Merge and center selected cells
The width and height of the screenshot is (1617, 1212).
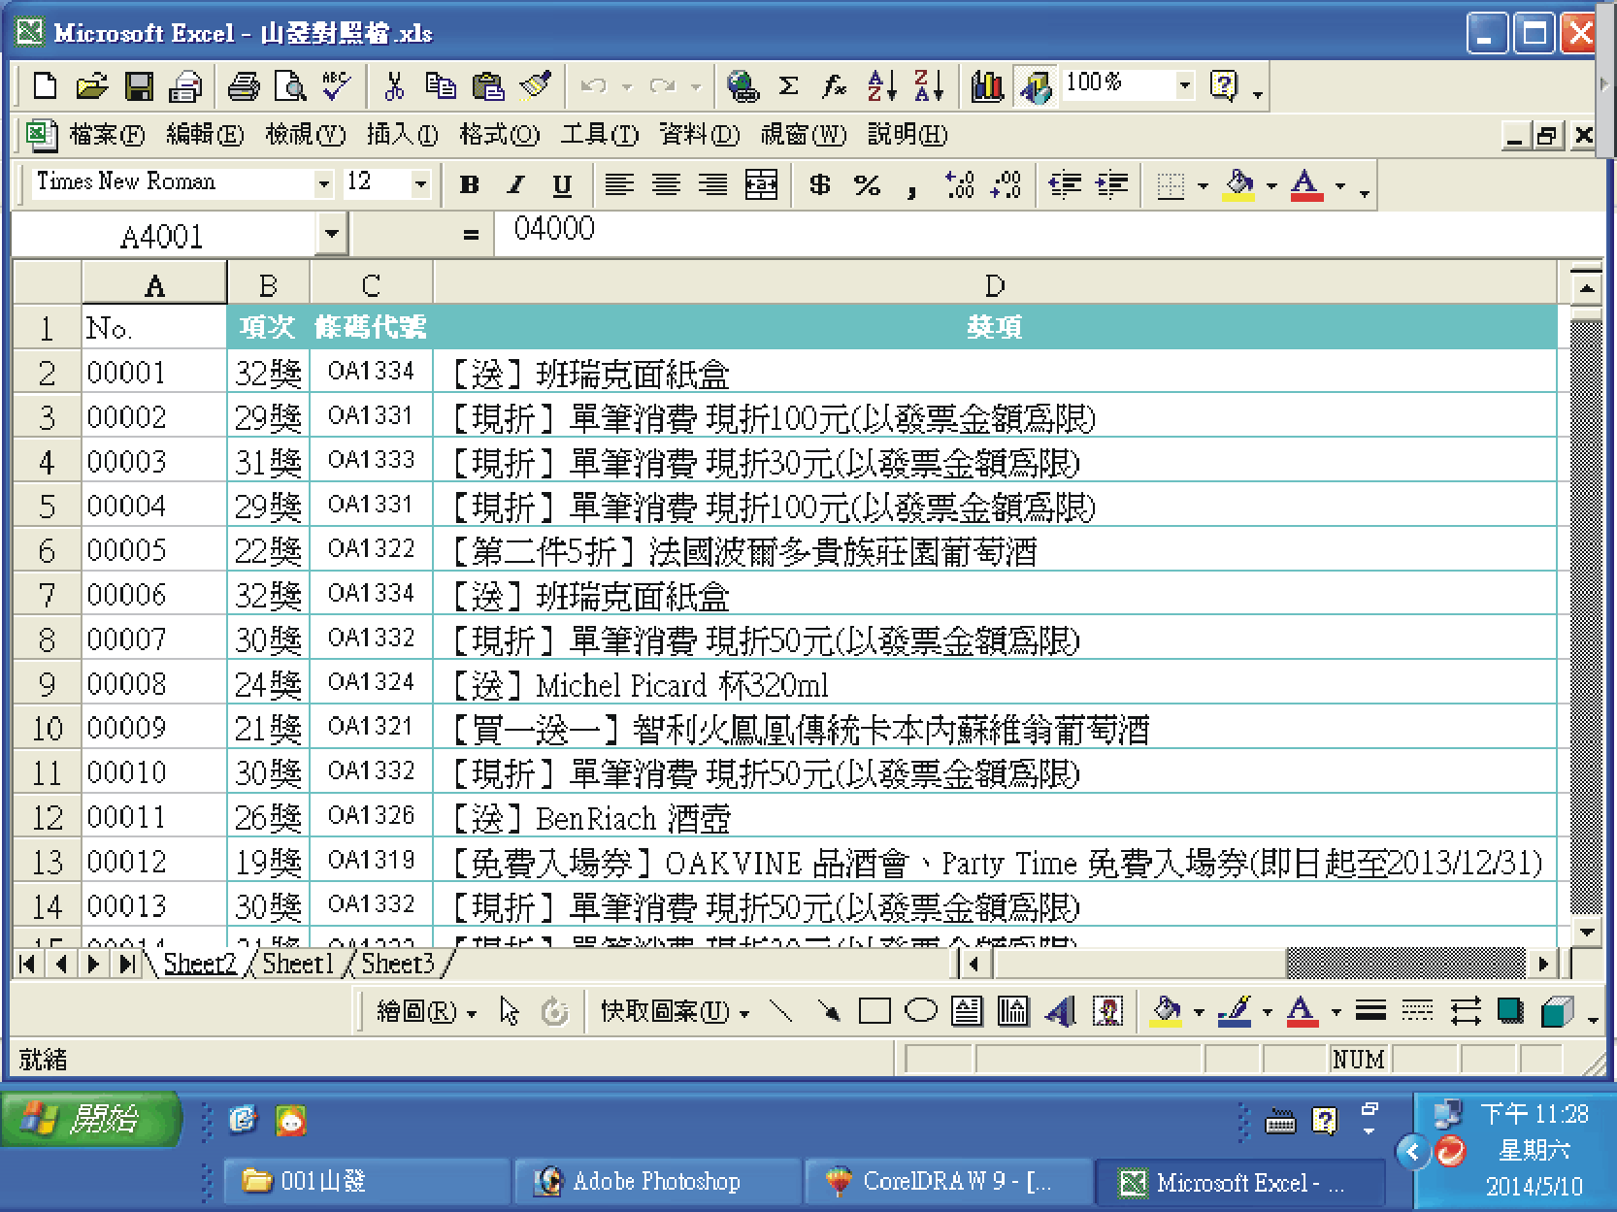(x=761, y=184)
